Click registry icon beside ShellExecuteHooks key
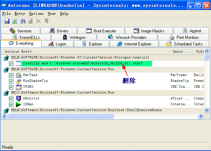The height and width of the screenshot is (151, 211). pos(6,110)
